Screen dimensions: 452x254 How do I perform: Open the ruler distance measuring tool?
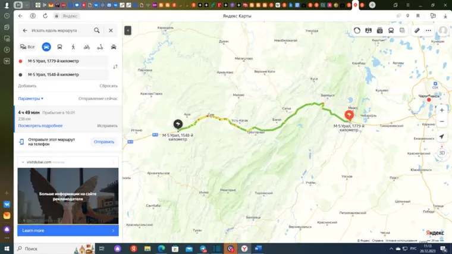pyautogui.click(x=417, y=30)
